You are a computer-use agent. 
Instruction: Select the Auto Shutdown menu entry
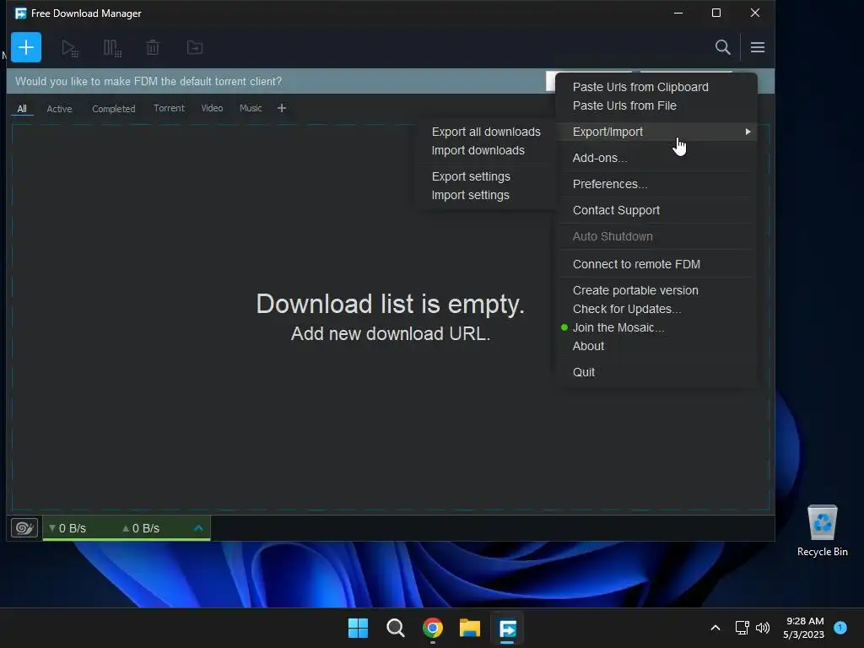click(x=613, y=236)
